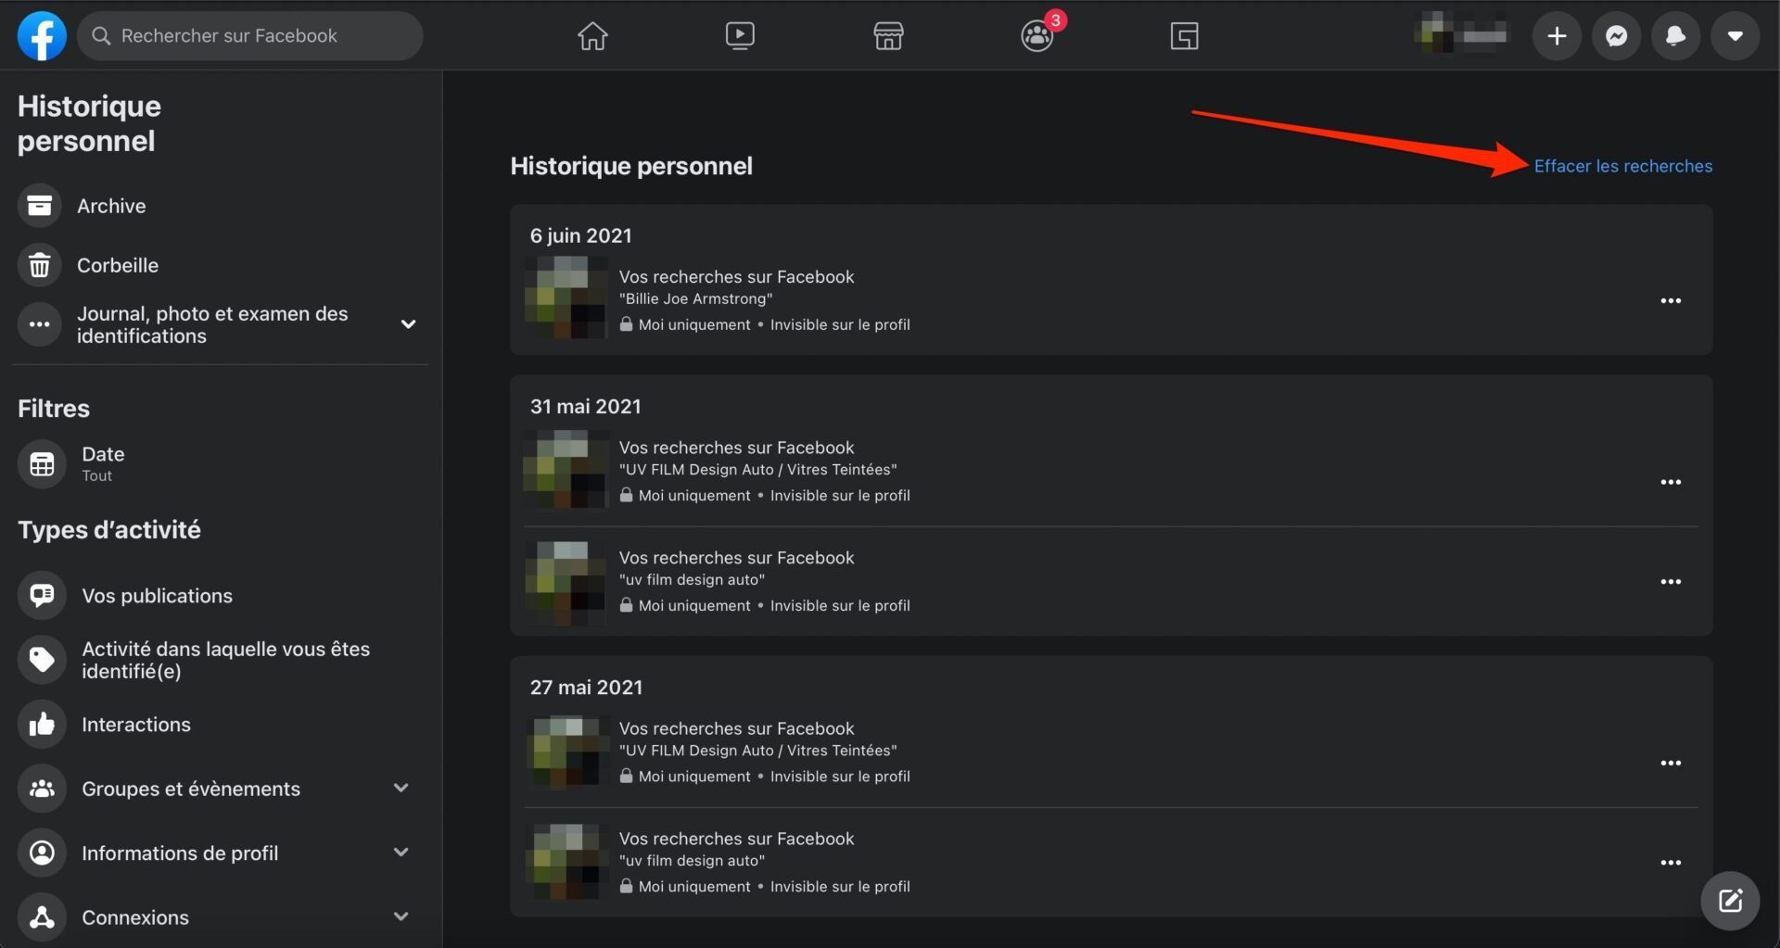
Task: Open options for 31 mai UV FILM Design Auto entry
Action: [x=1671, y=482]
